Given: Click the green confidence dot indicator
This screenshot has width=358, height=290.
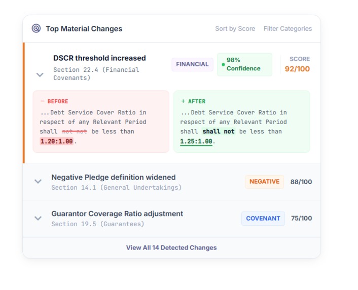Looking at the screenshot, I should (x=223, y=65).
